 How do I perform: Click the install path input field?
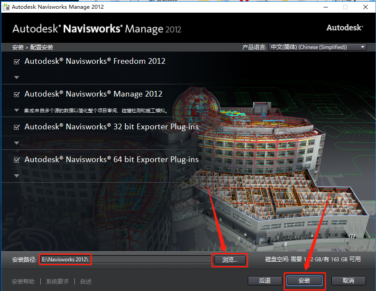point(127,260)
